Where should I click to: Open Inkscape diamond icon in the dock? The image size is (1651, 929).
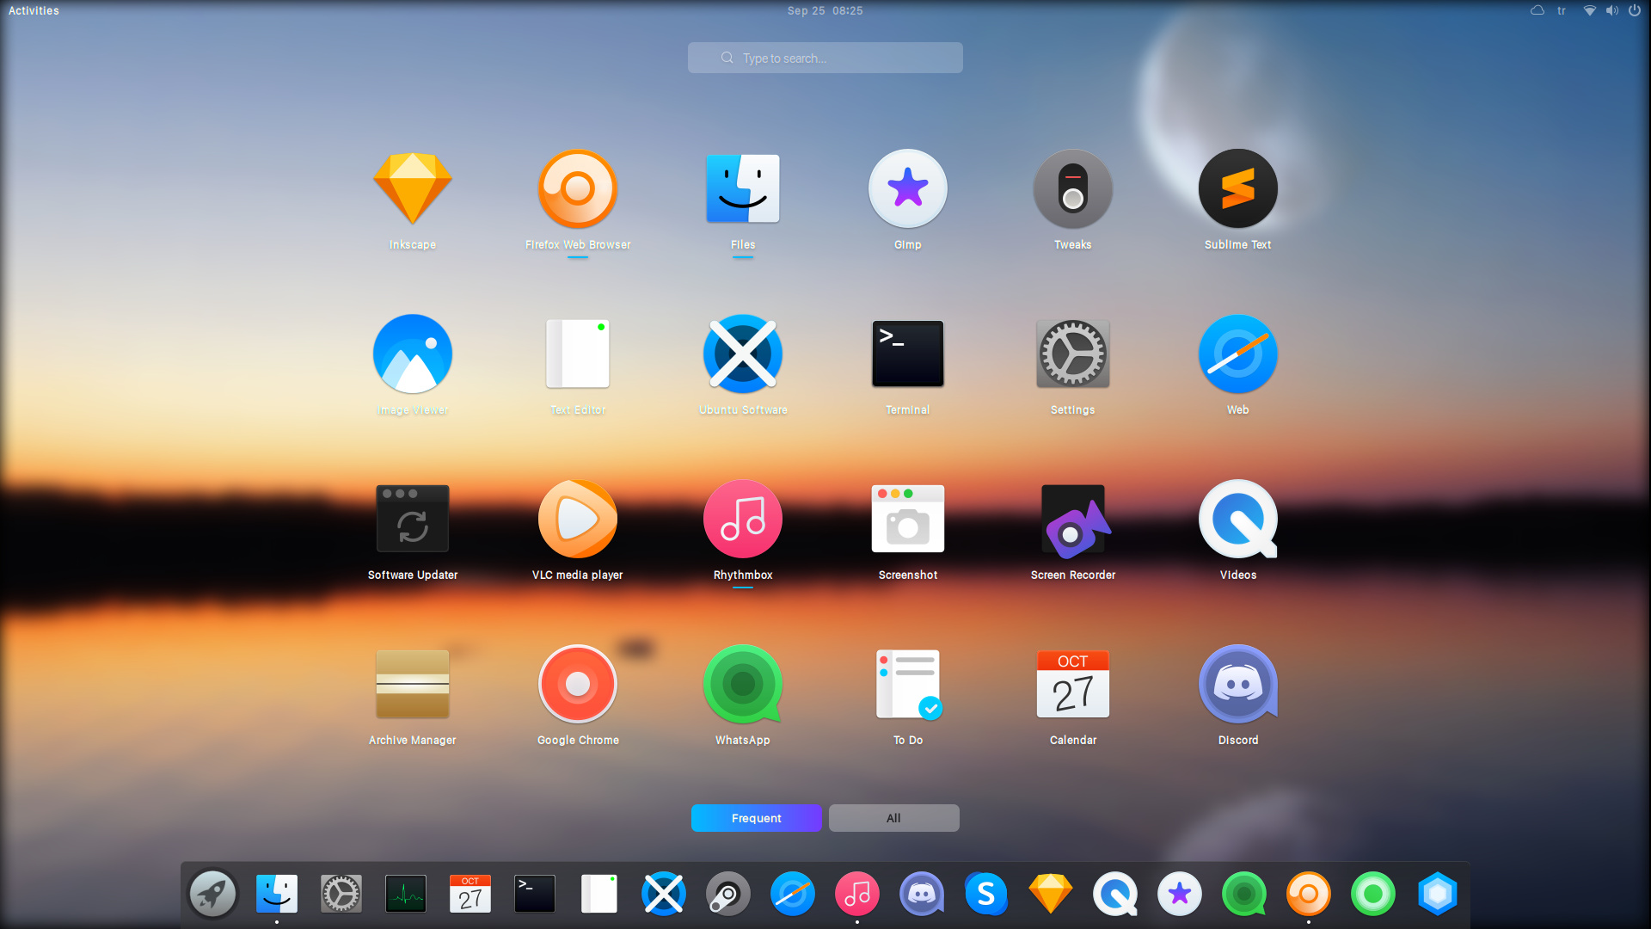click(1051, 895)
